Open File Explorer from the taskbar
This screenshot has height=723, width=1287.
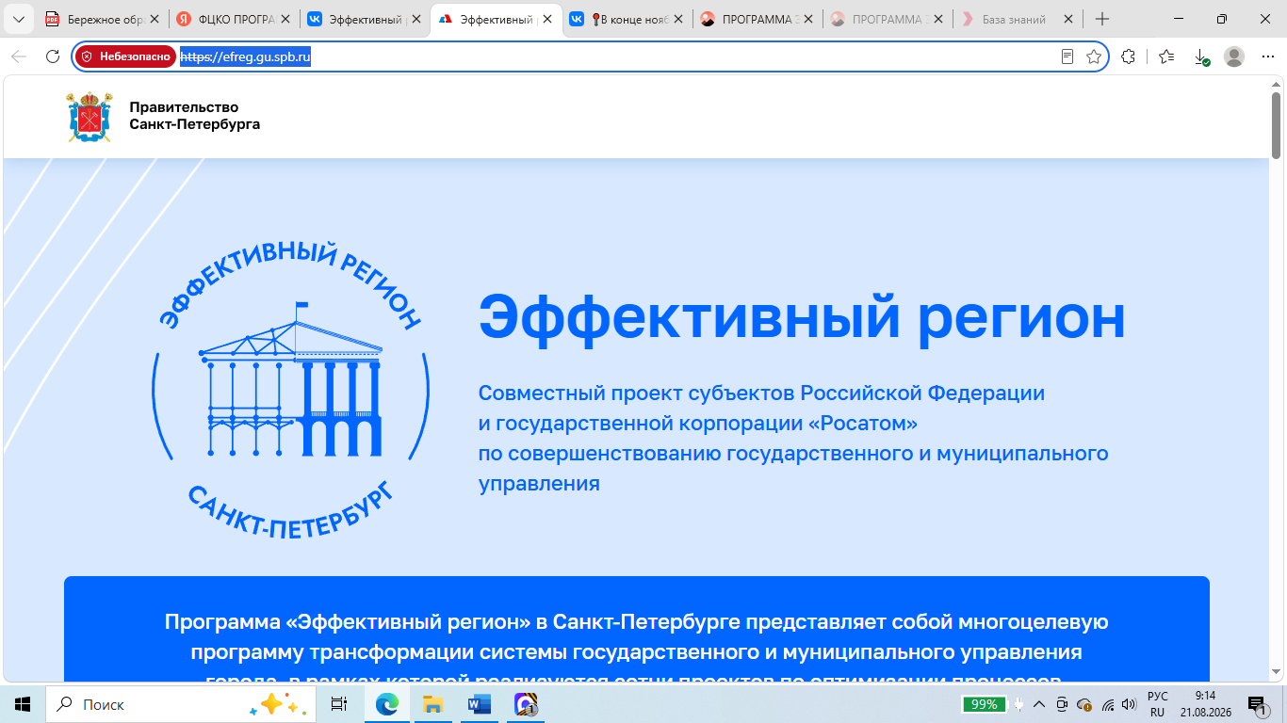click(x=433, y=704)
